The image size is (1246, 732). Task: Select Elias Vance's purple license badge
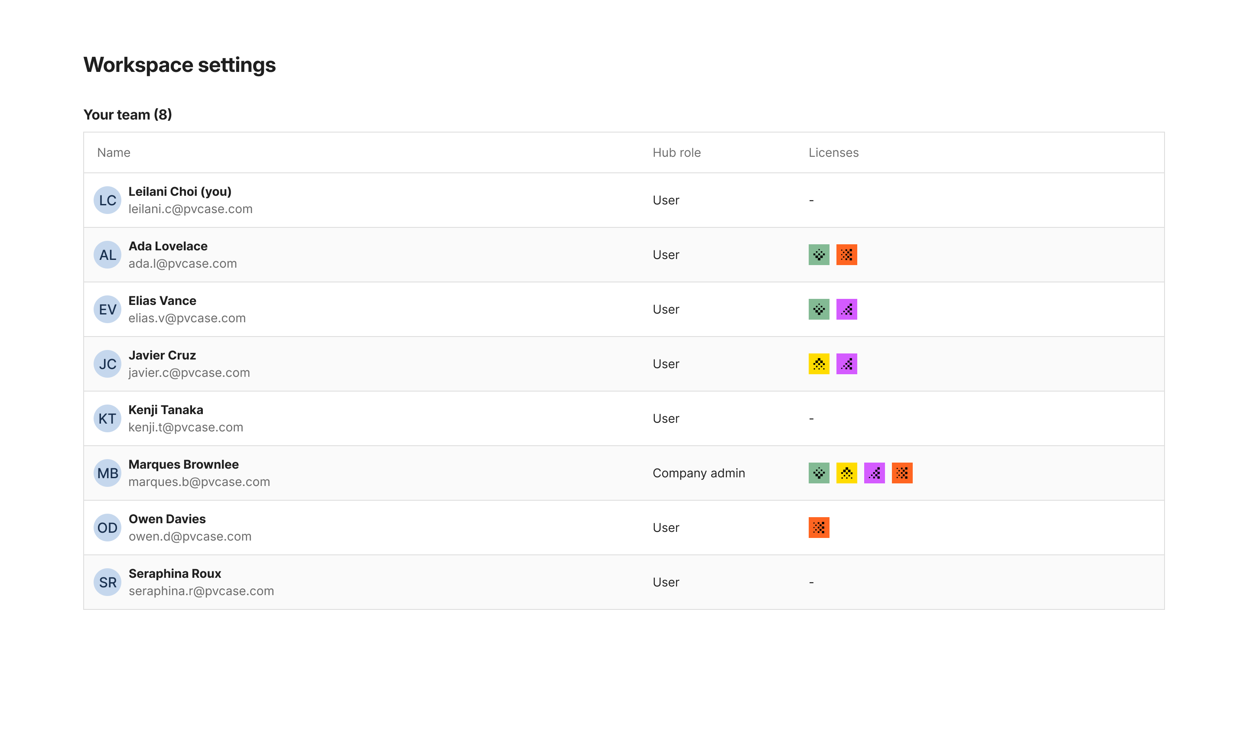(x=847, y=309)
